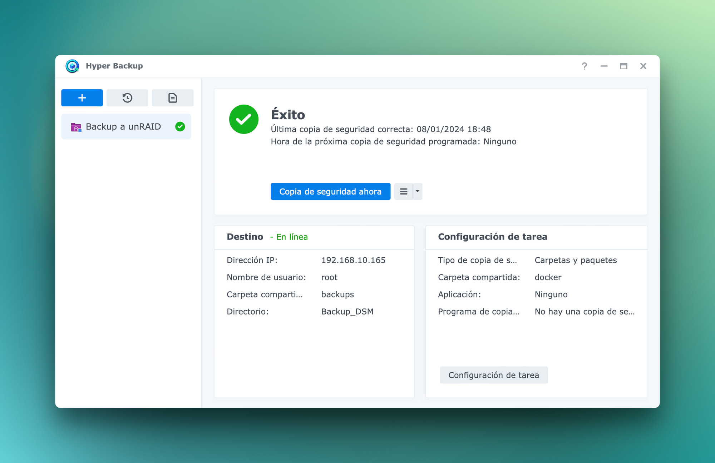Click the Destino panel heading

click(245, 237)
